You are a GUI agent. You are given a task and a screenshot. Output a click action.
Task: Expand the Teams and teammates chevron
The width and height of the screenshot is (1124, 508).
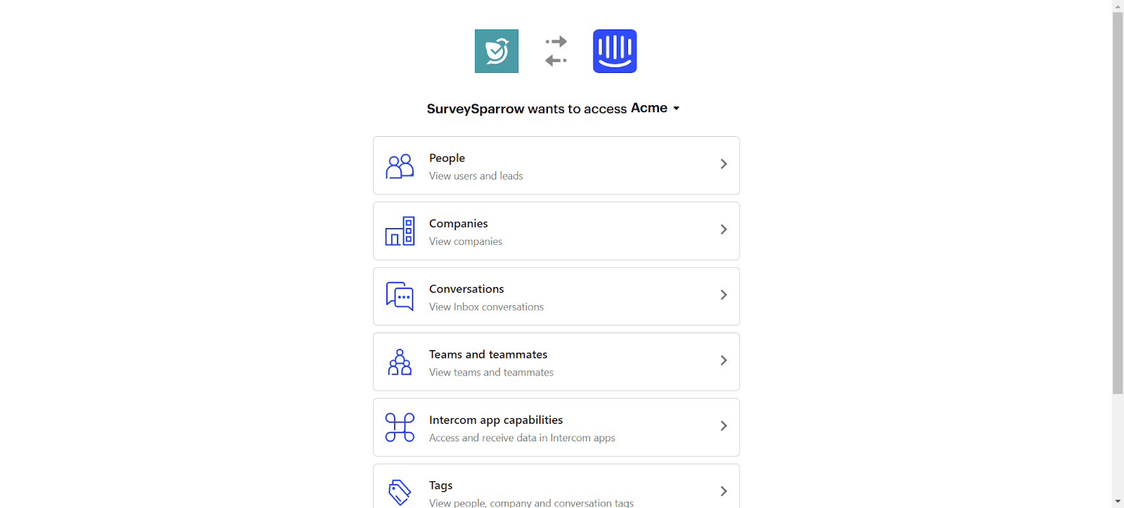[724, 361]
